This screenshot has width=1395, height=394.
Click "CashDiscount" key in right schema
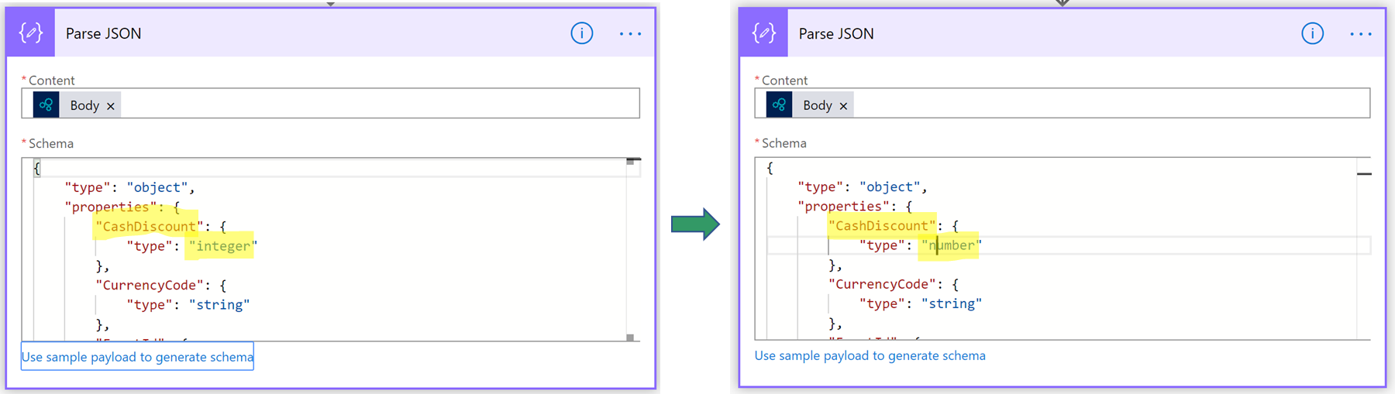[882, 226]
